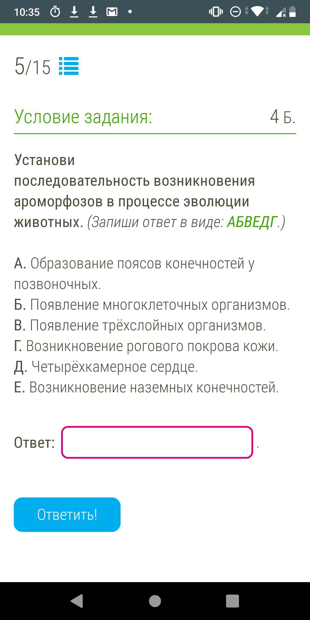
Task: Tap the Android recent apps button
Action: [x=232, y=601]
